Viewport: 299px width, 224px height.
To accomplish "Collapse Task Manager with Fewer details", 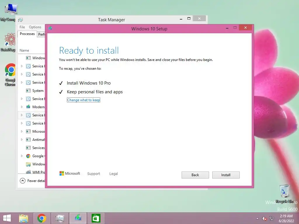I will coord(32,181).
